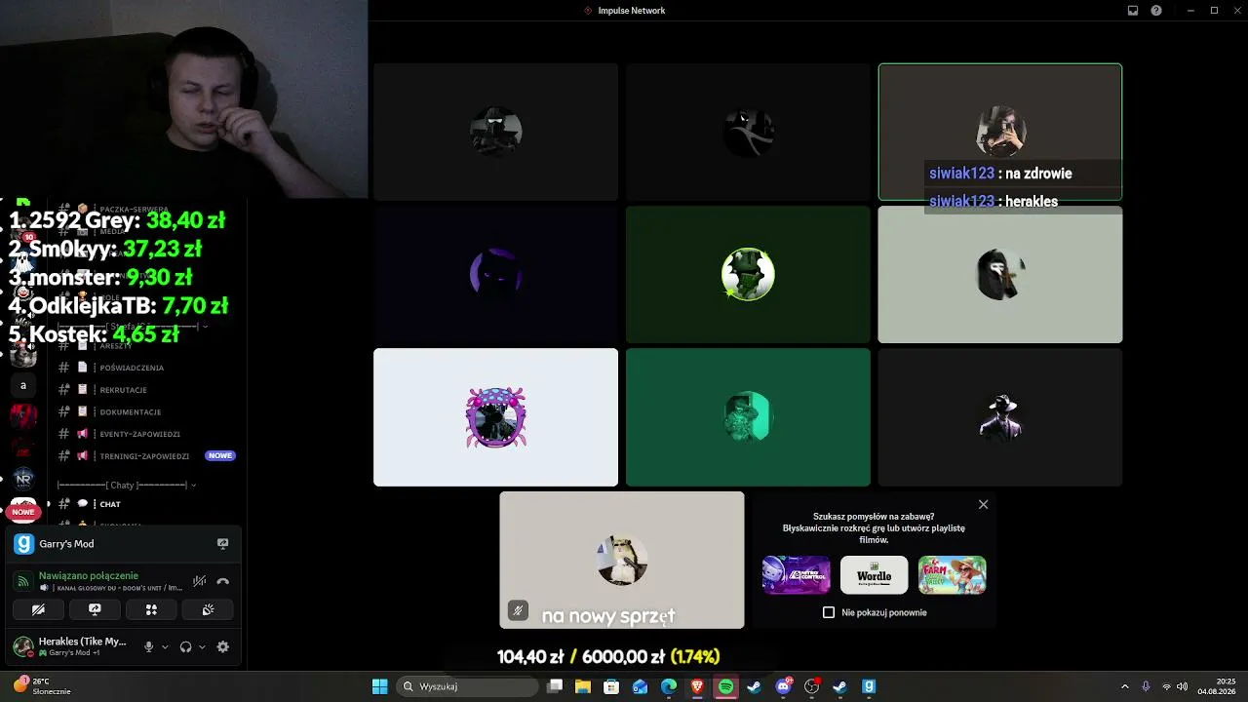Image resolution: width=1248 pixels, height=702 pixels.
Task: Select the hamster avatar tile
Action: point(622,560)
